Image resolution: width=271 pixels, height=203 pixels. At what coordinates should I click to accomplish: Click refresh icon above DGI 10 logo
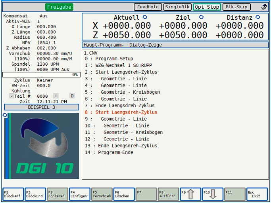pos(5,115)
